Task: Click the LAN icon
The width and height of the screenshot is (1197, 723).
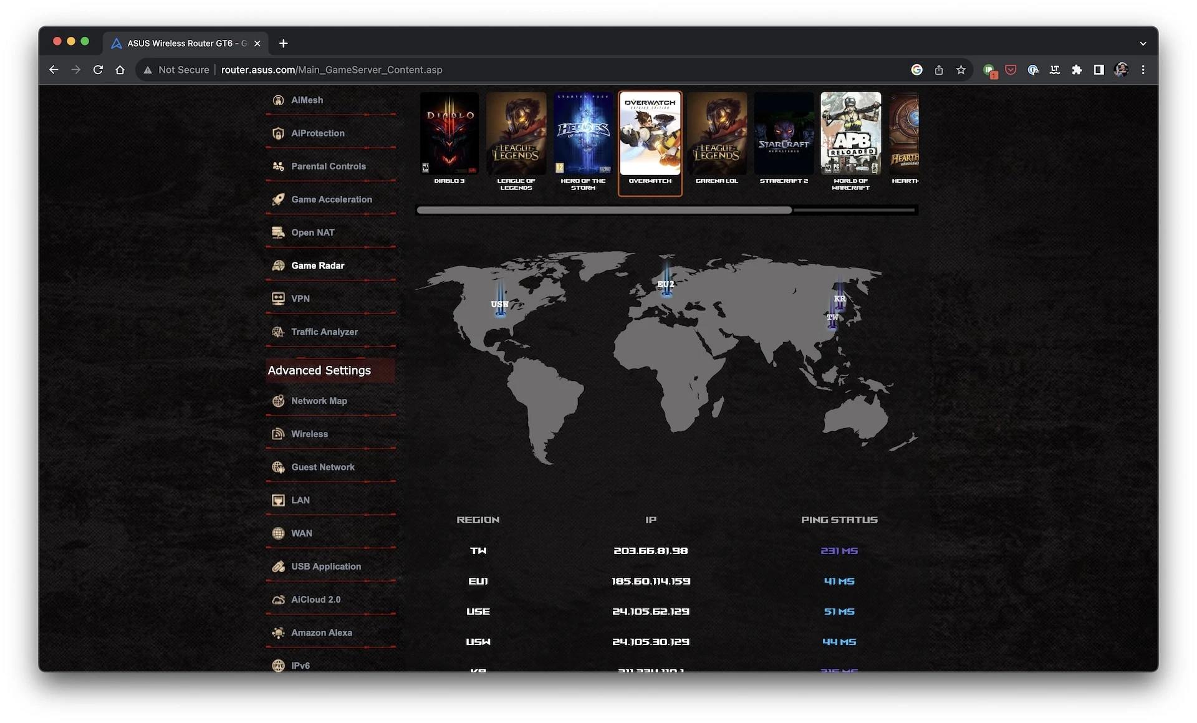Action: pyautogui.click(x=278, y=500)
